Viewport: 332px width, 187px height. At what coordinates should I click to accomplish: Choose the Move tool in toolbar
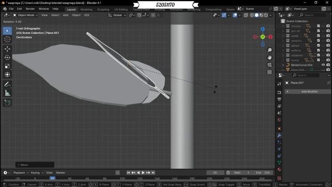(7, 49)
